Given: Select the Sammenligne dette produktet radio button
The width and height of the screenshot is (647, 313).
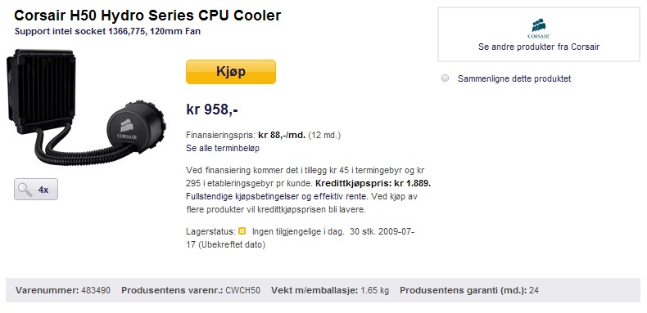Looking at the screenshot, I should [x=445, y=78].
